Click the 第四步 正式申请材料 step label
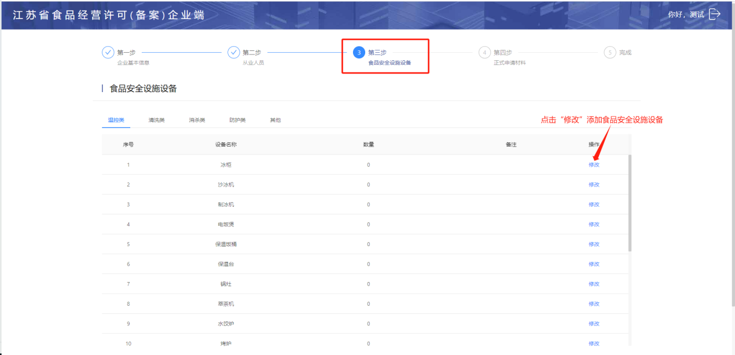The height and width of the screenshot is (355, 735). pyautogui.click(x=509, y=57)
